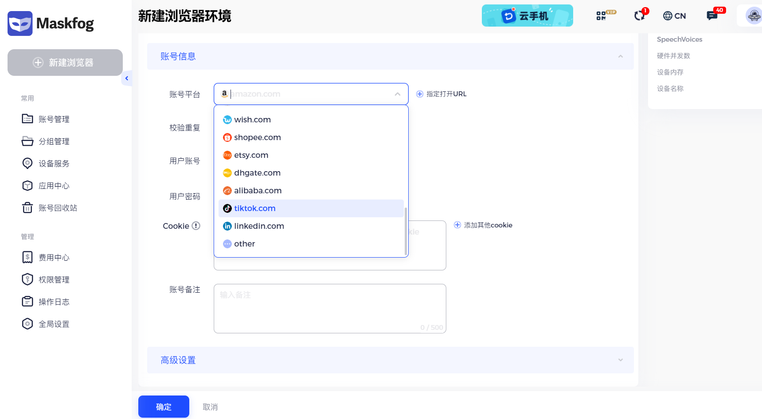Switch language via the CN globe

point(674,16)
